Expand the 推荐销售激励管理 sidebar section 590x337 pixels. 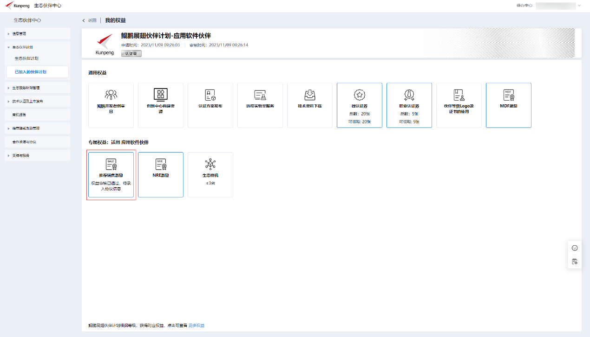click(37, 128)
